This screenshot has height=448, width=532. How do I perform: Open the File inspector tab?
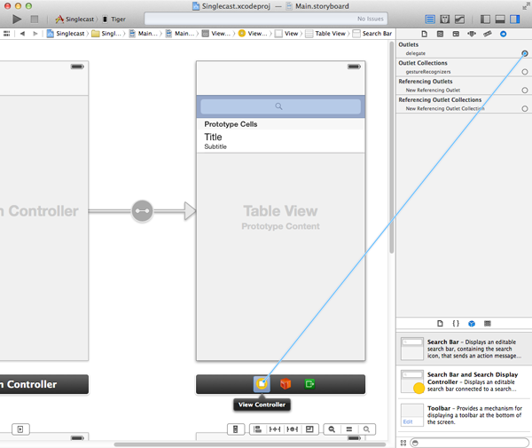click(425, 34)
